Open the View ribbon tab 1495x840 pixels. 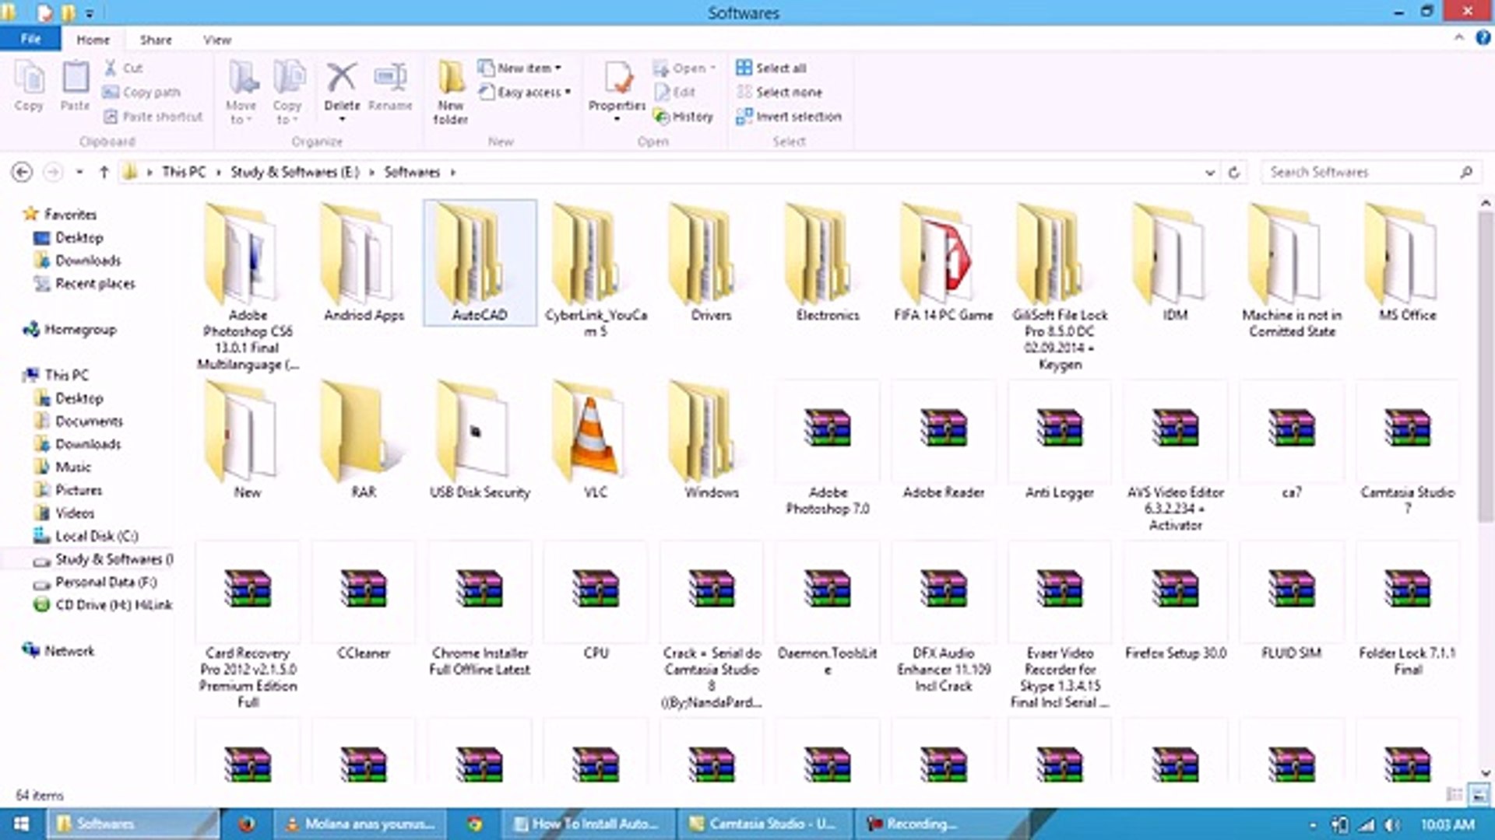(217, 40)
